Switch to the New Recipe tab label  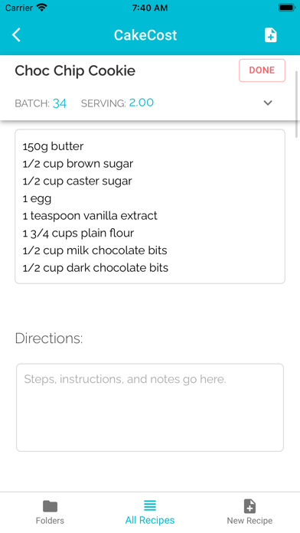(x=249, y=521)
